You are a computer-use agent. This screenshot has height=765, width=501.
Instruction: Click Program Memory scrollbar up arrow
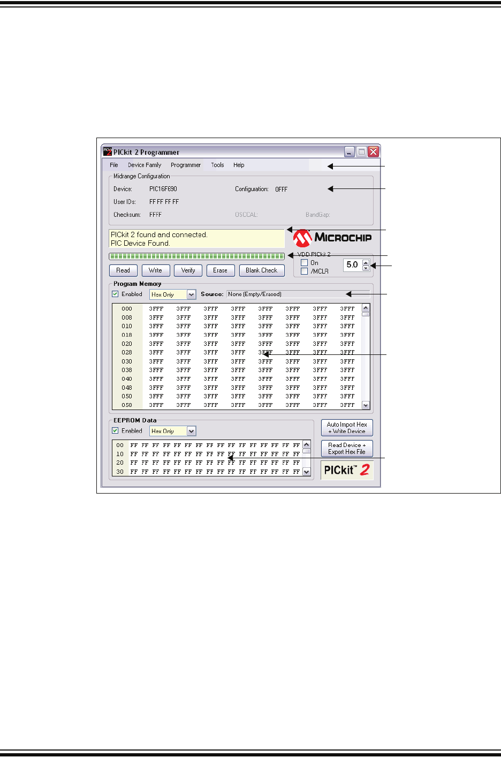366,308
